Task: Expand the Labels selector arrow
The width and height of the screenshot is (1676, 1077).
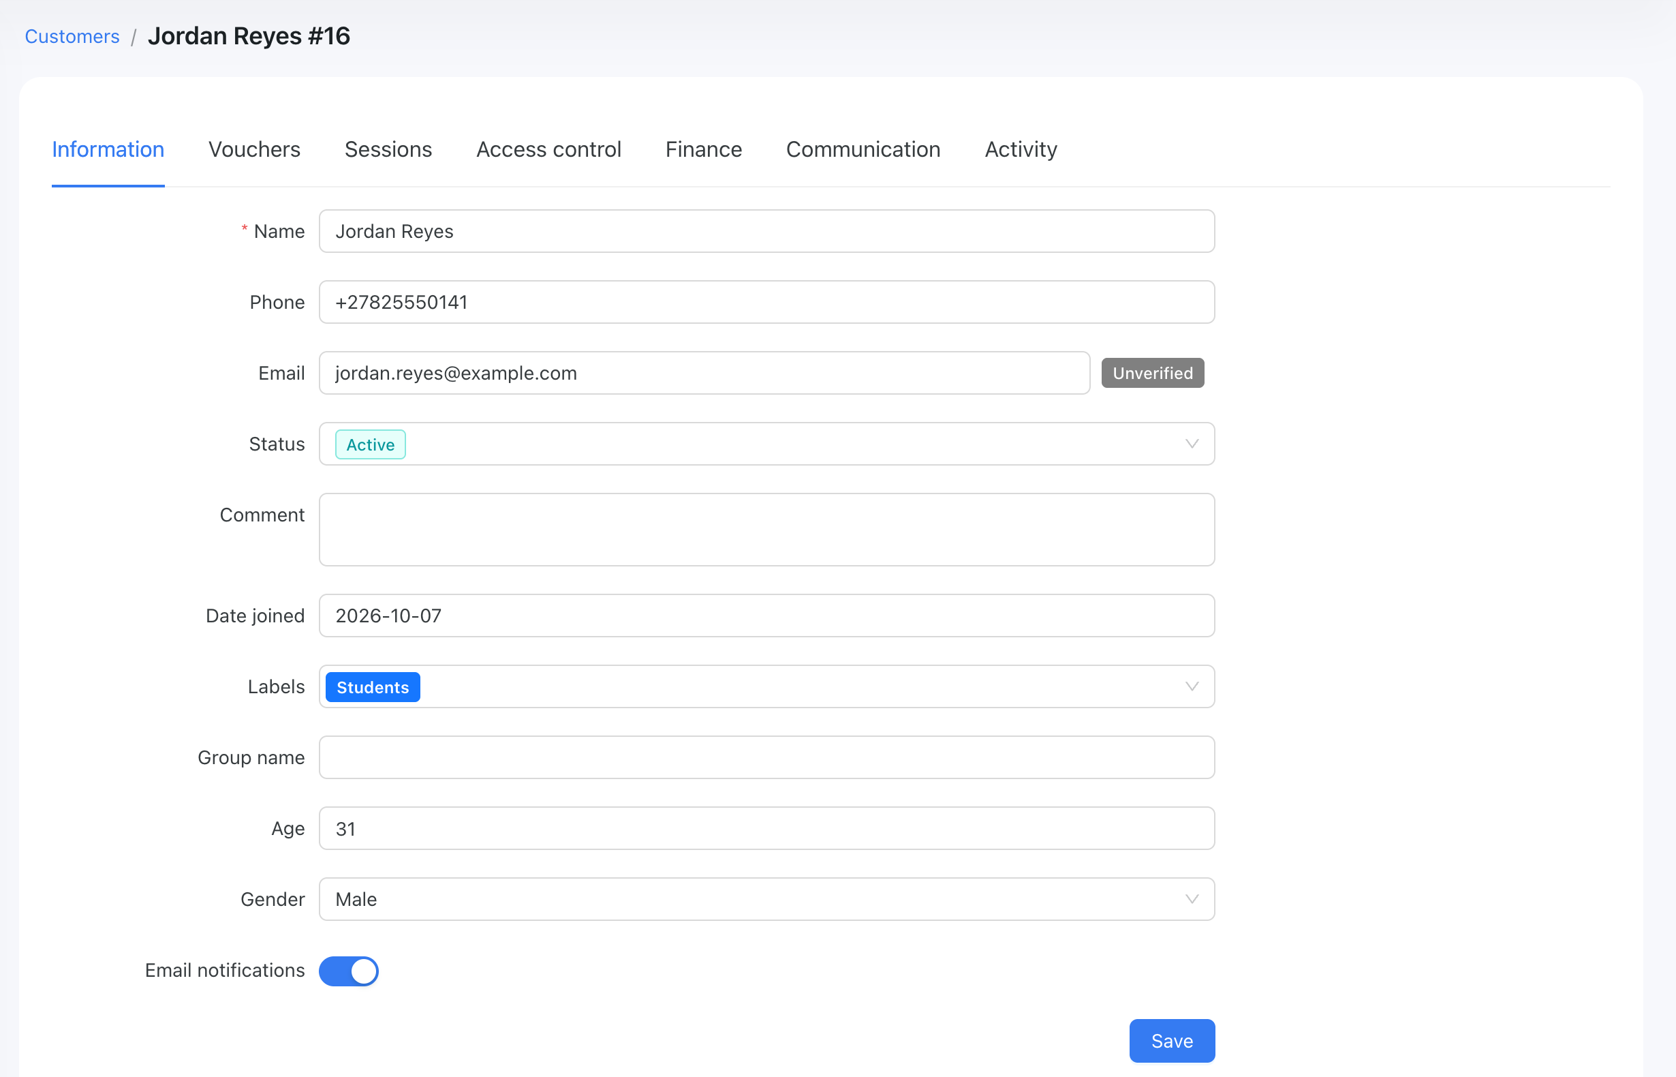Action: (1192, 687)
